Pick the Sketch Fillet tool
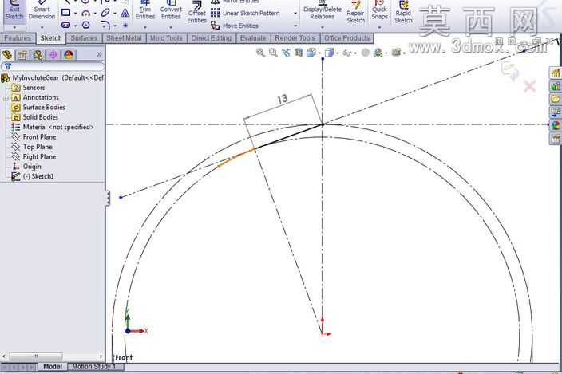The image size is (562, 374). click(x=105, y=25)
